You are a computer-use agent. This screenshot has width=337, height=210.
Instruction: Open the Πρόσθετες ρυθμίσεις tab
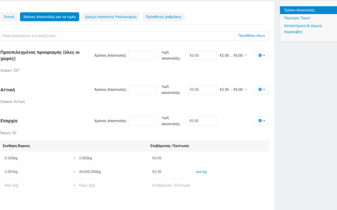click(x=163, y=17)
